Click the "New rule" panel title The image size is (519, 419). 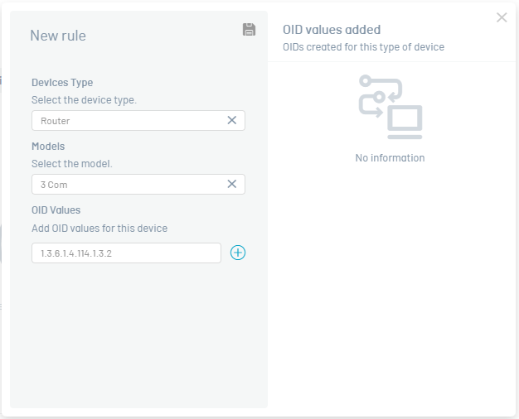pyautogui.click(x=58, y=36)
